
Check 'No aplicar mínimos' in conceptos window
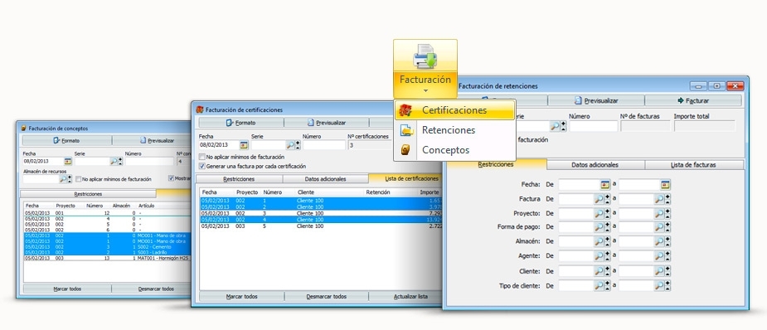pyautogui.click(x=78, y=179)
